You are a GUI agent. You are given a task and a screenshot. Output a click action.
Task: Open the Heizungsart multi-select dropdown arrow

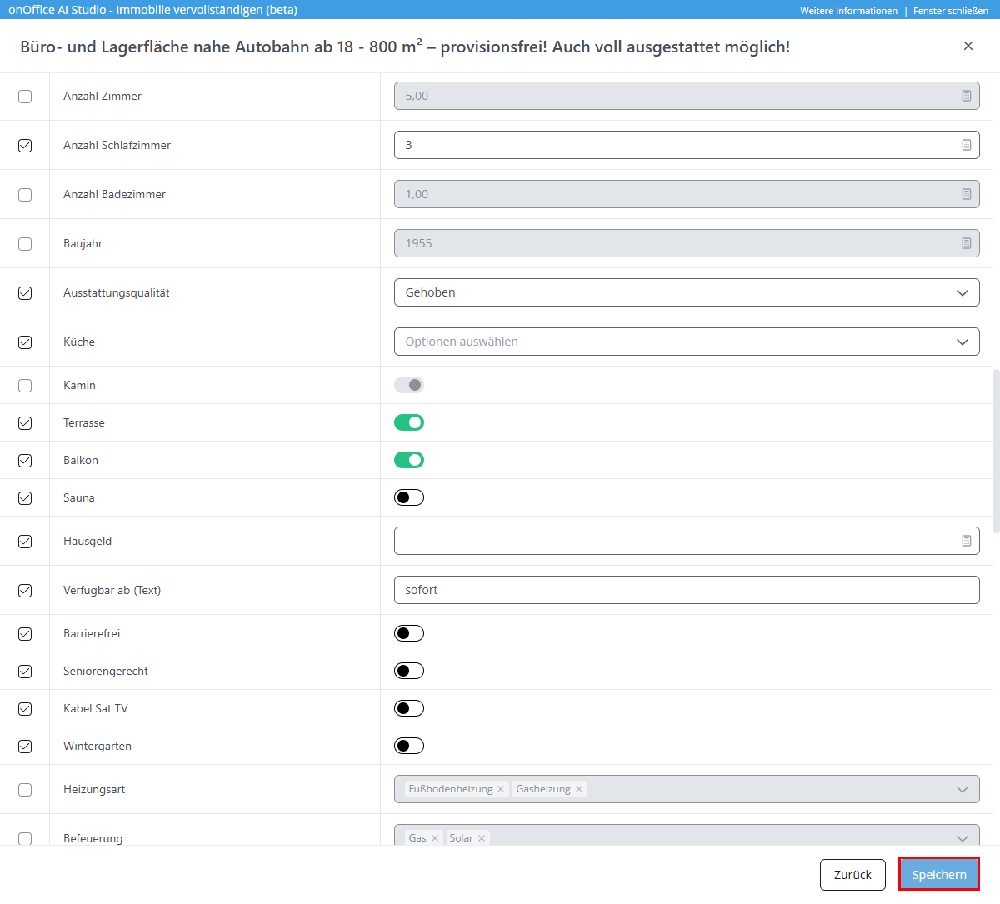[x=962, y=789]
